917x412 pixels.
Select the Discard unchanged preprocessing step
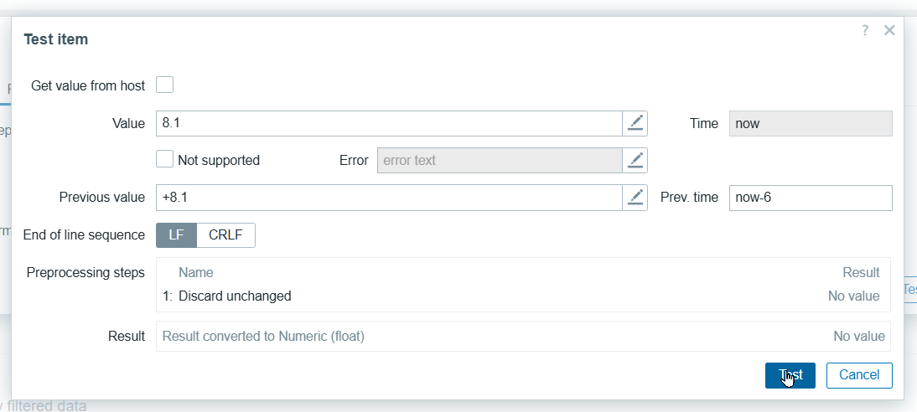click(x=235, y=296)
